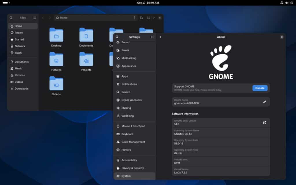Select the Documents folder in the file grid
Image resolution: width=296 pixels, height=185 pixels.
(86, 35)
